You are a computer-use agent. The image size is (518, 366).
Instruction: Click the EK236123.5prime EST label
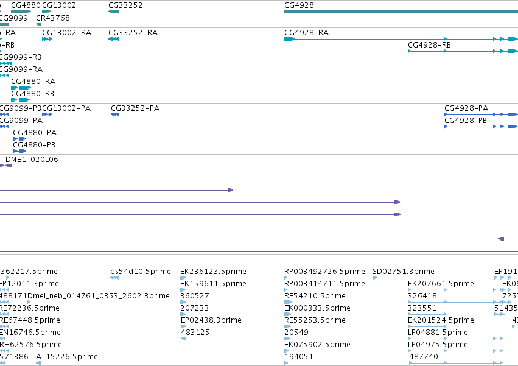[213, 272]
